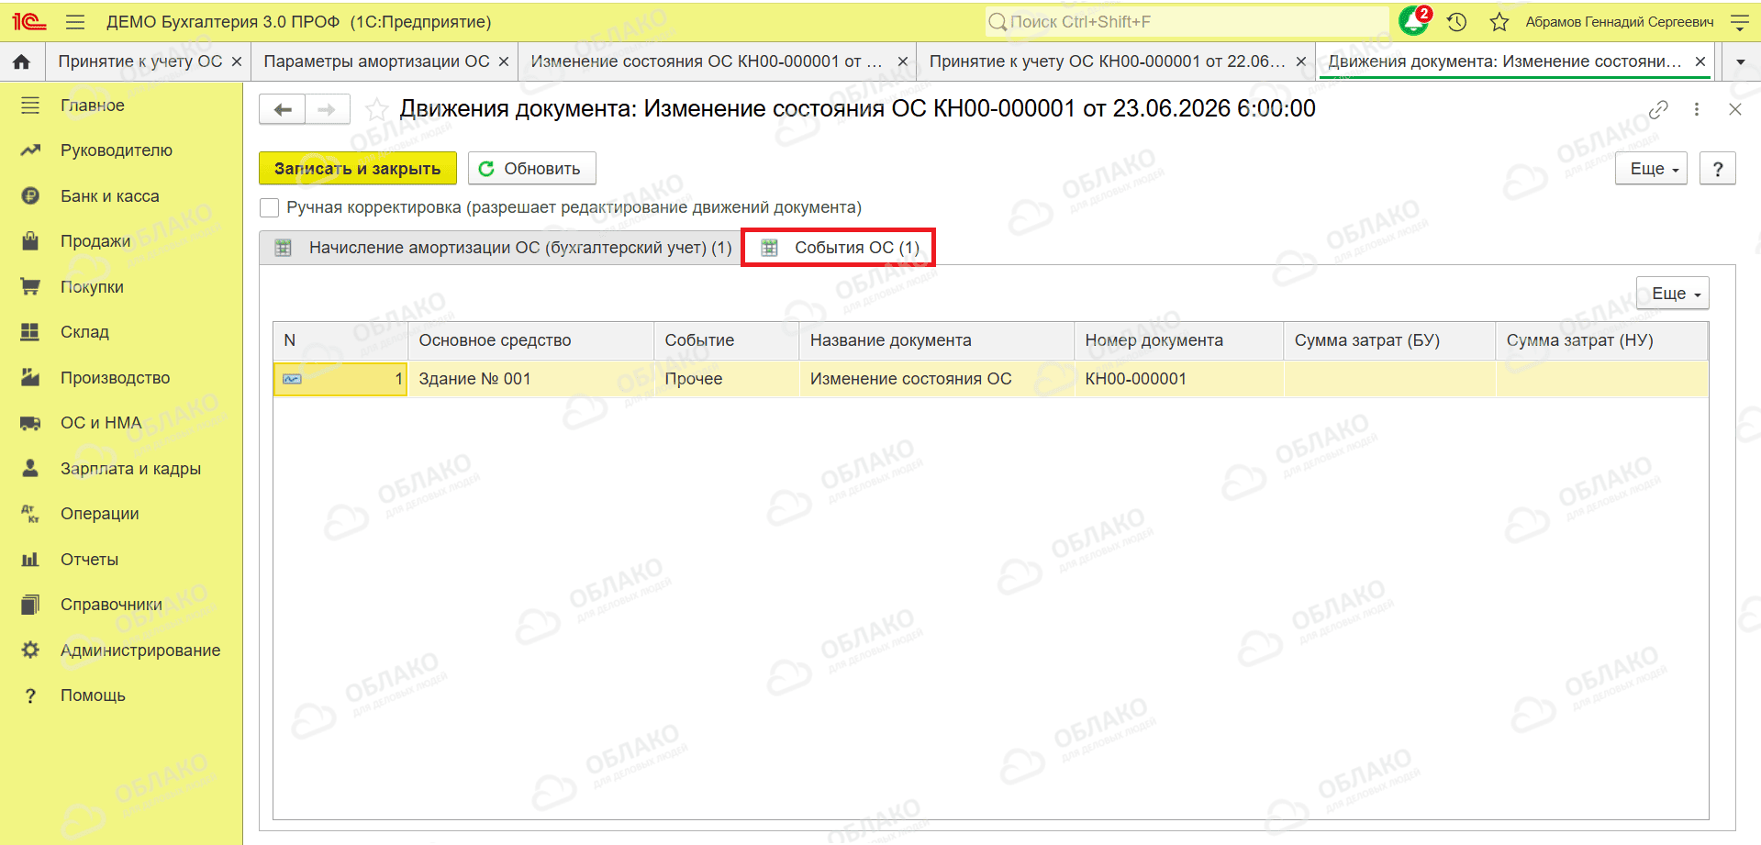The height and width of the screenshot is (845, 1761).
Task: Select cell Изменение состояния ОС
Action: pos(936,379)
